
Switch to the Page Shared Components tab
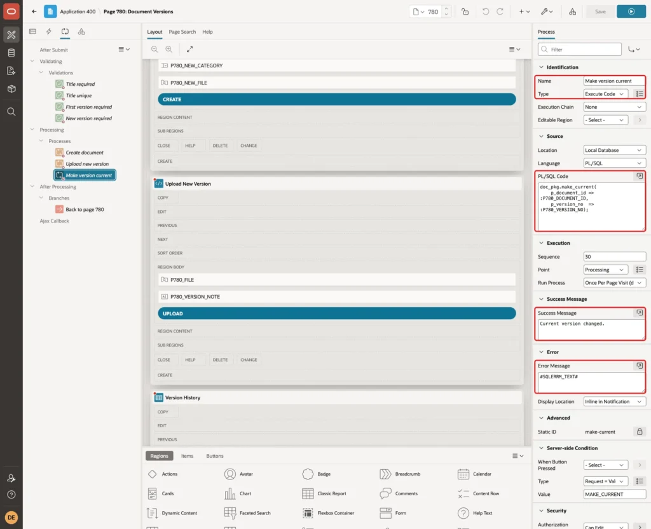tap(81, 32)
